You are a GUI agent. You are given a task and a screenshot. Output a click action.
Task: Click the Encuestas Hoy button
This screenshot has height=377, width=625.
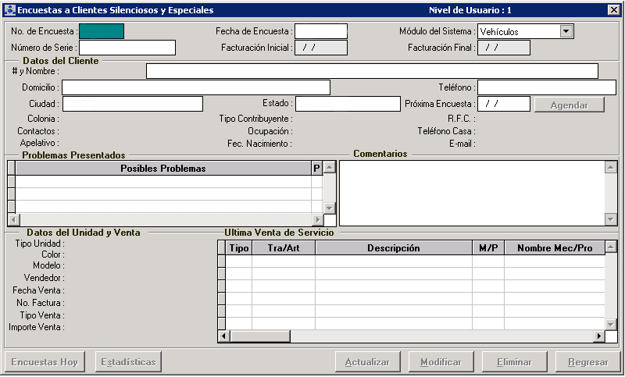(x=45, y=362)
